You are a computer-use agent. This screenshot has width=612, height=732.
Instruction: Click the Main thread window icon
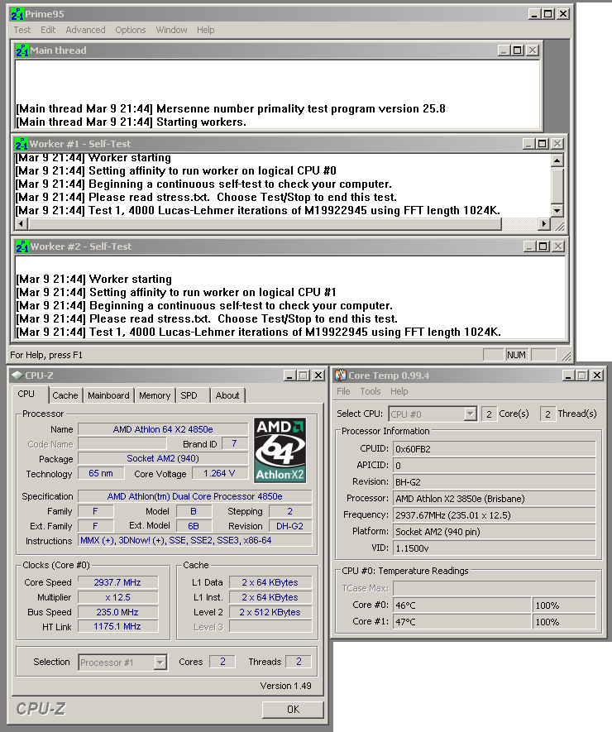(x=22, y=50)
